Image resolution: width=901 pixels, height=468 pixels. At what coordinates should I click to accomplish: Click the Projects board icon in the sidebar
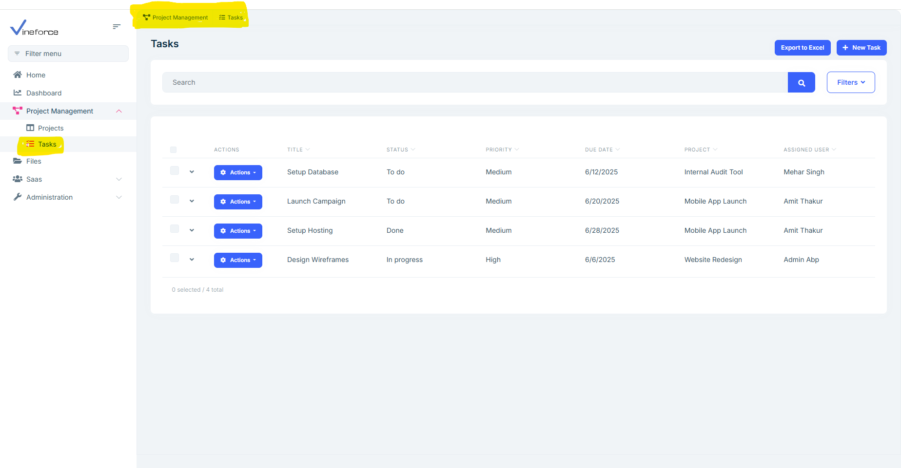[x=30, y=128]
